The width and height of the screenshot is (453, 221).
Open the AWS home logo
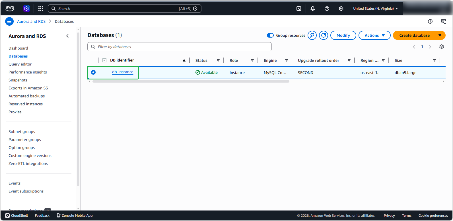point(10,9)
